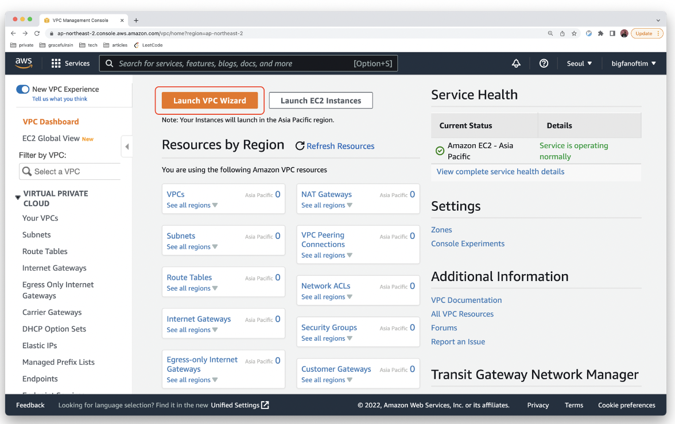Open the notifications bell
675x424 pixels.
516,63
